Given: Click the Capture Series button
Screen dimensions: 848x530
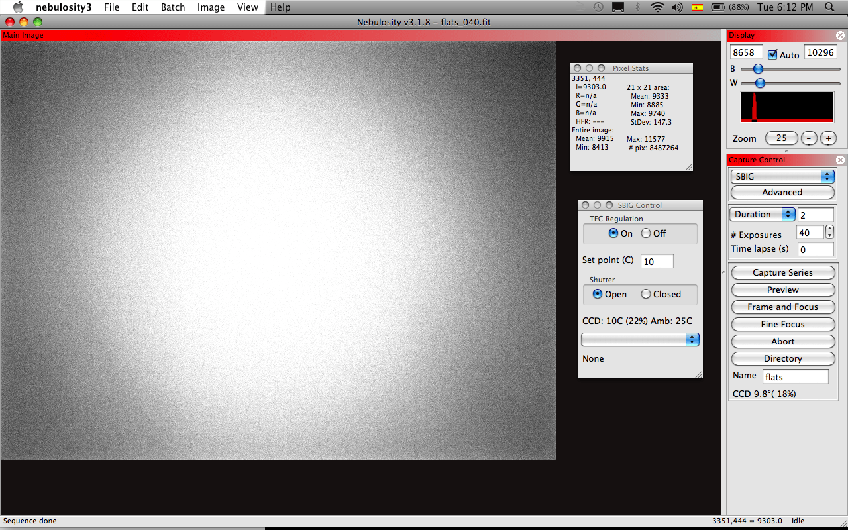Looking at the screenshot, I should 782,272.
